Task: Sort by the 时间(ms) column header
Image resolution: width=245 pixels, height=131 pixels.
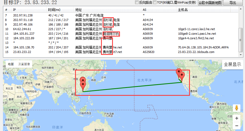Action: click(54, 10)
